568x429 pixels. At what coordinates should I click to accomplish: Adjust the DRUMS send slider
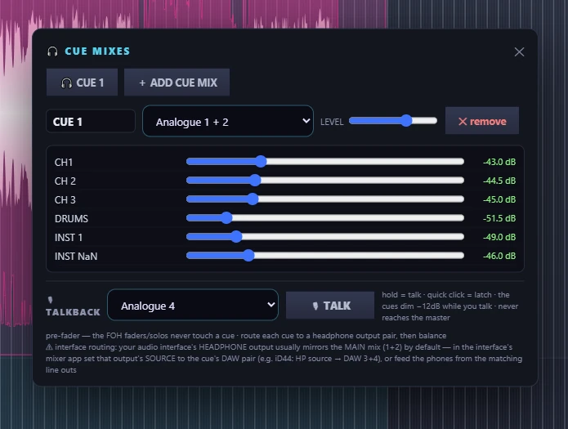pos(325,217)
